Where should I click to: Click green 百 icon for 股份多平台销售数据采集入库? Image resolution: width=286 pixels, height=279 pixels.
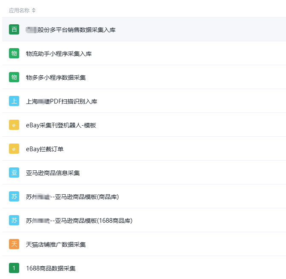(14, 29)
